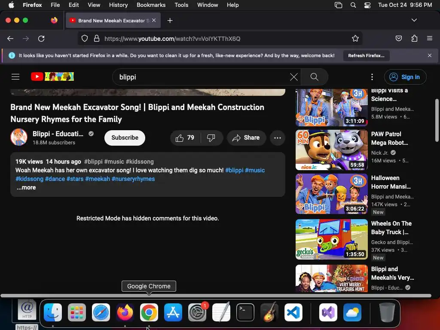Open Trash in the Dock
This screenshot has width=440, height=330.
387,312
